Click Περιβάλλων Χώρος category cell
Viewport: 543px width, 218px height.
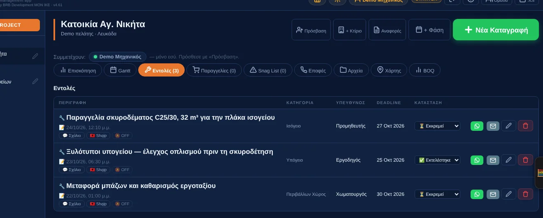306,194
